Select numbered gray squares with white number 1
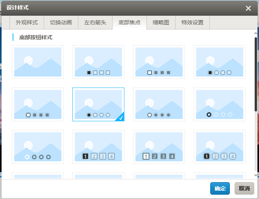This screenshot has height=199, width=259. [x=159, y=147]
